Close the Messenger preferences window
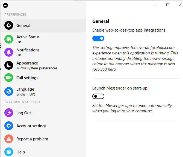Image resolution: width=183 pixels, height=157 pixels. click(x=180, y=5)
